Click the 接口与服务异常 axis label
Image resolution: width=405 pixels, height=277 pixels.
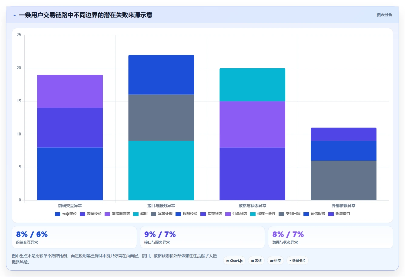pos(161,206)
